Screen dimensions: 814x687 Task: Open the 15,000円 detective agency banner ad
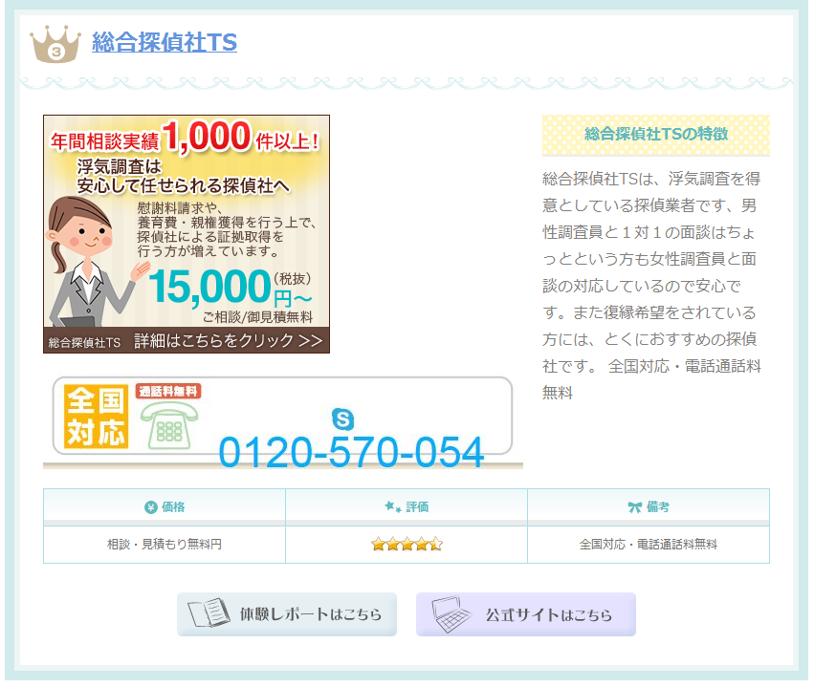tap(187, 234)
